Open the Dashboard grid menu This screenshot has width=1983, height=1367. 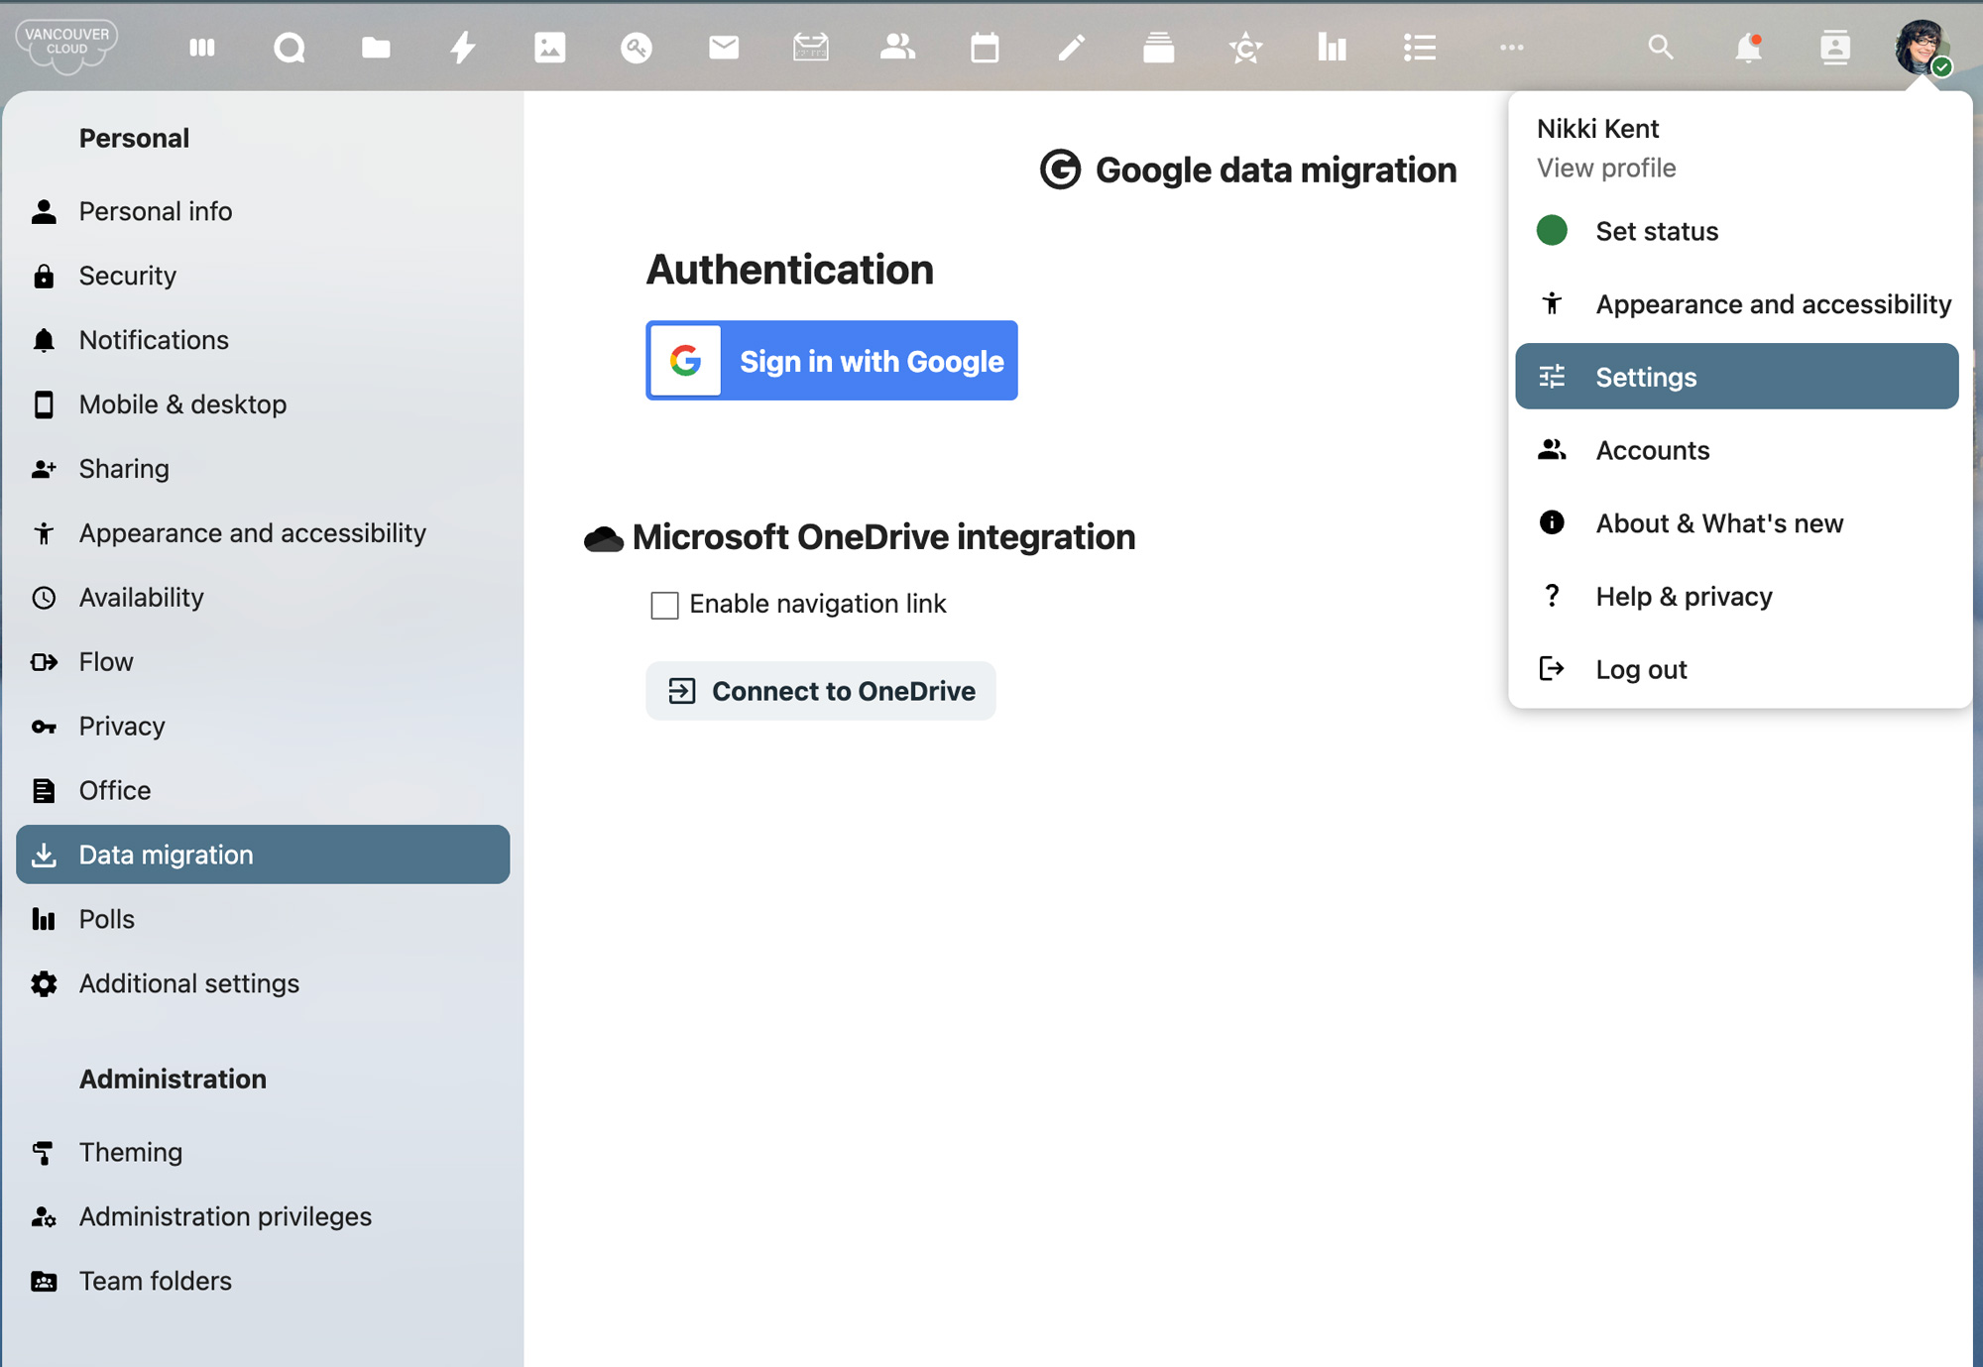[x=202, y=47]
